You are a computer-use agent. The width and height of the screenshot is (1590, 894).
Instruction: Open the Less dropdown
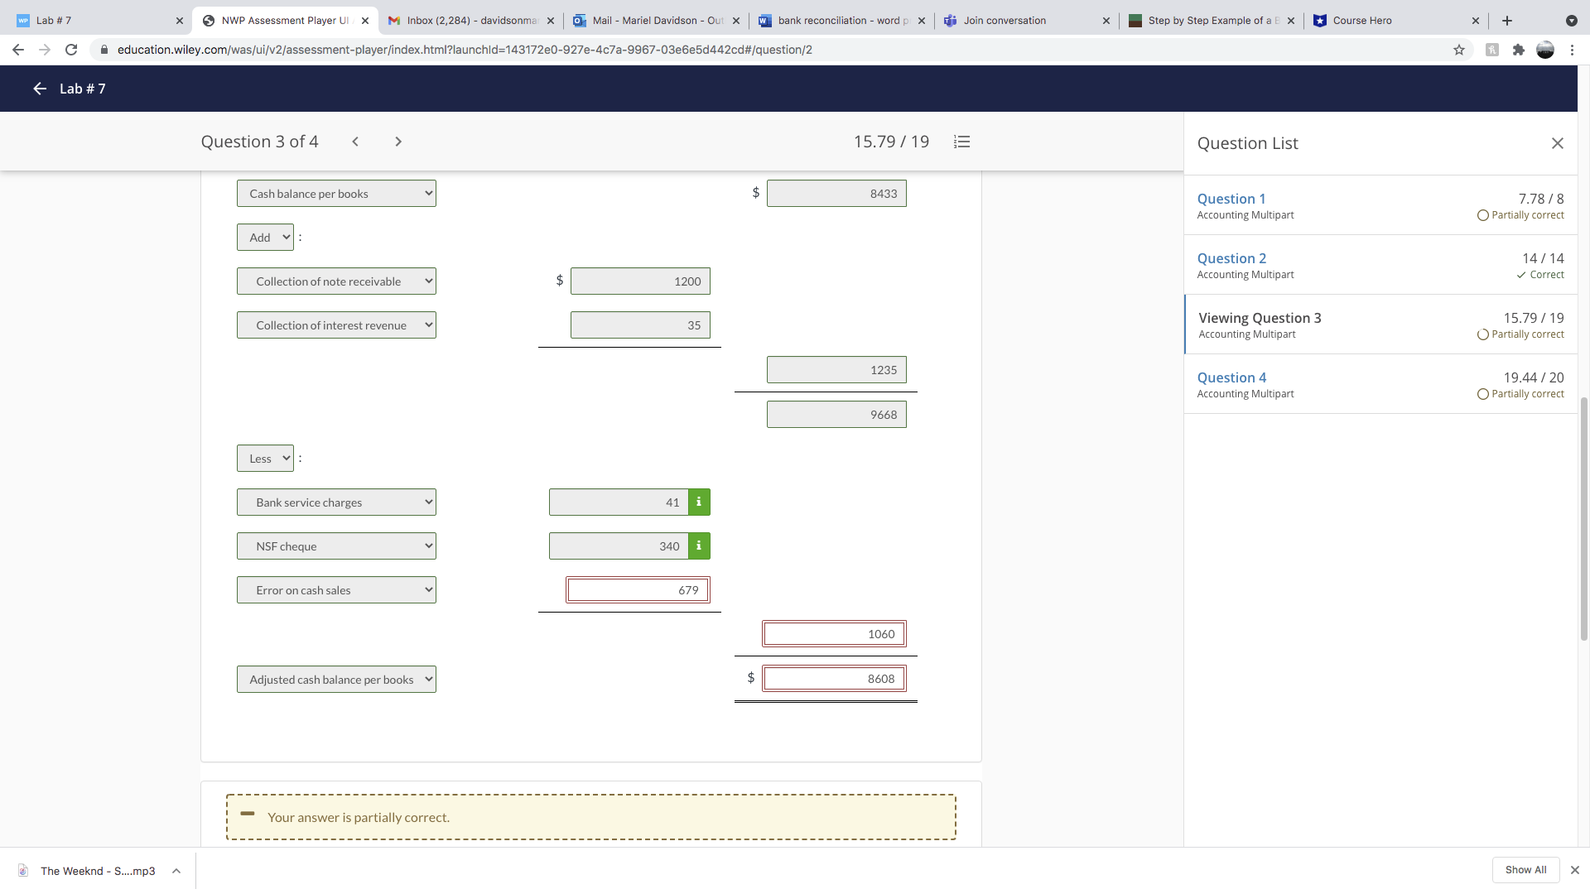[x=265, y=459]
